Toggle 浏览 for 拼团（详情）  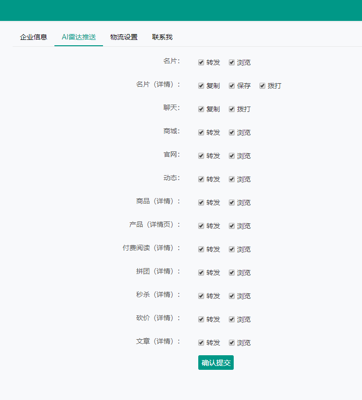pyautogui.click(x=232, y=273)
